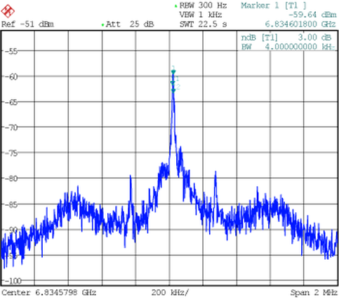Click the lowest ndB temporary marker labeled 2
The image size is (339, 301).
pyautogui.click(x=173, y=90)
